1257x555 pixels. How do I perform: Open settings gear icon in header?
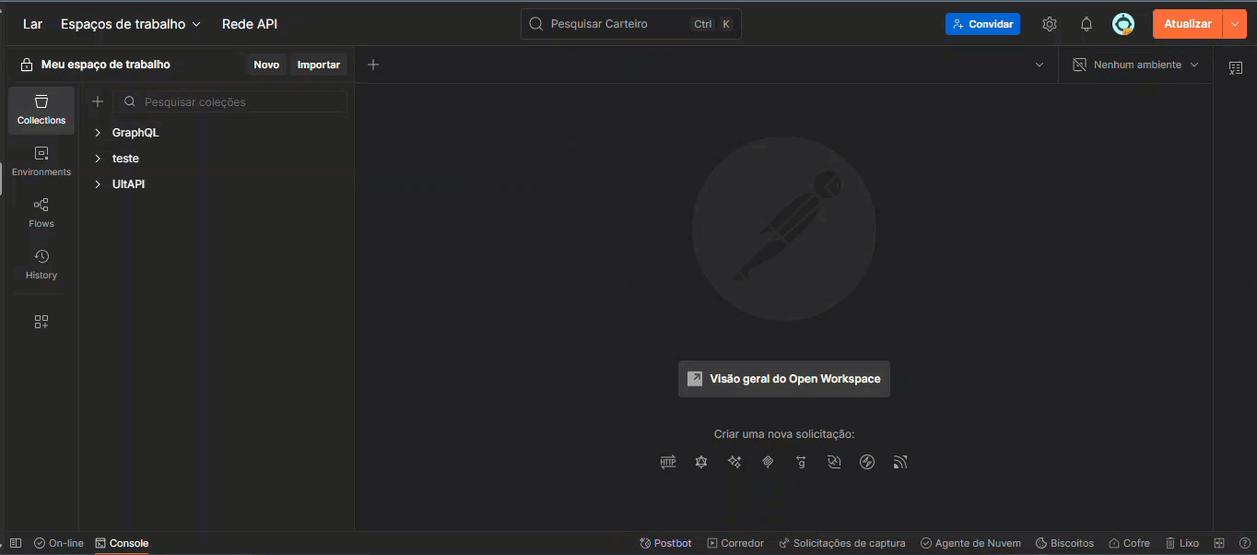(x=1050, y=24)
